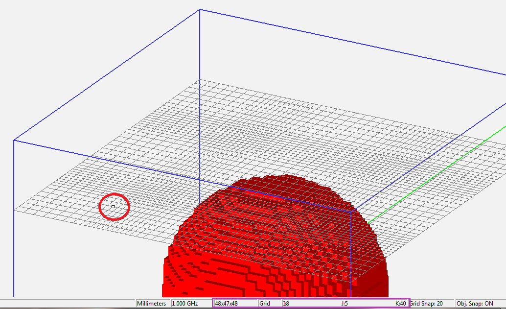Screen dimensions: 506x309
Task: Click the K:40 index status entry
Action: coord(400,304)
